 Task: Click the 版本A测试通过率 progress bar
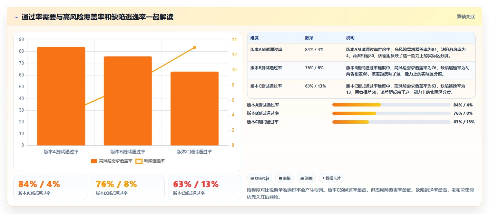(391, 105)
